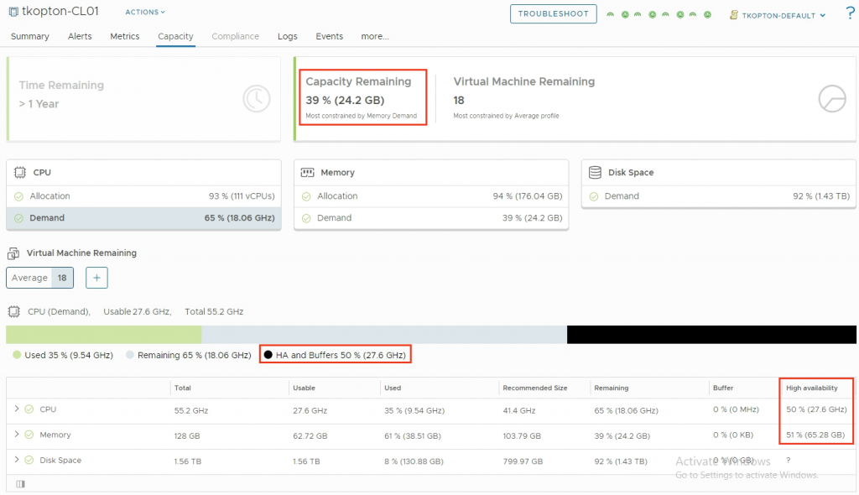Click the Memory card header icon
Image resolution: width=859 pixels, height=495 pixels.
(x=308, y=173)
